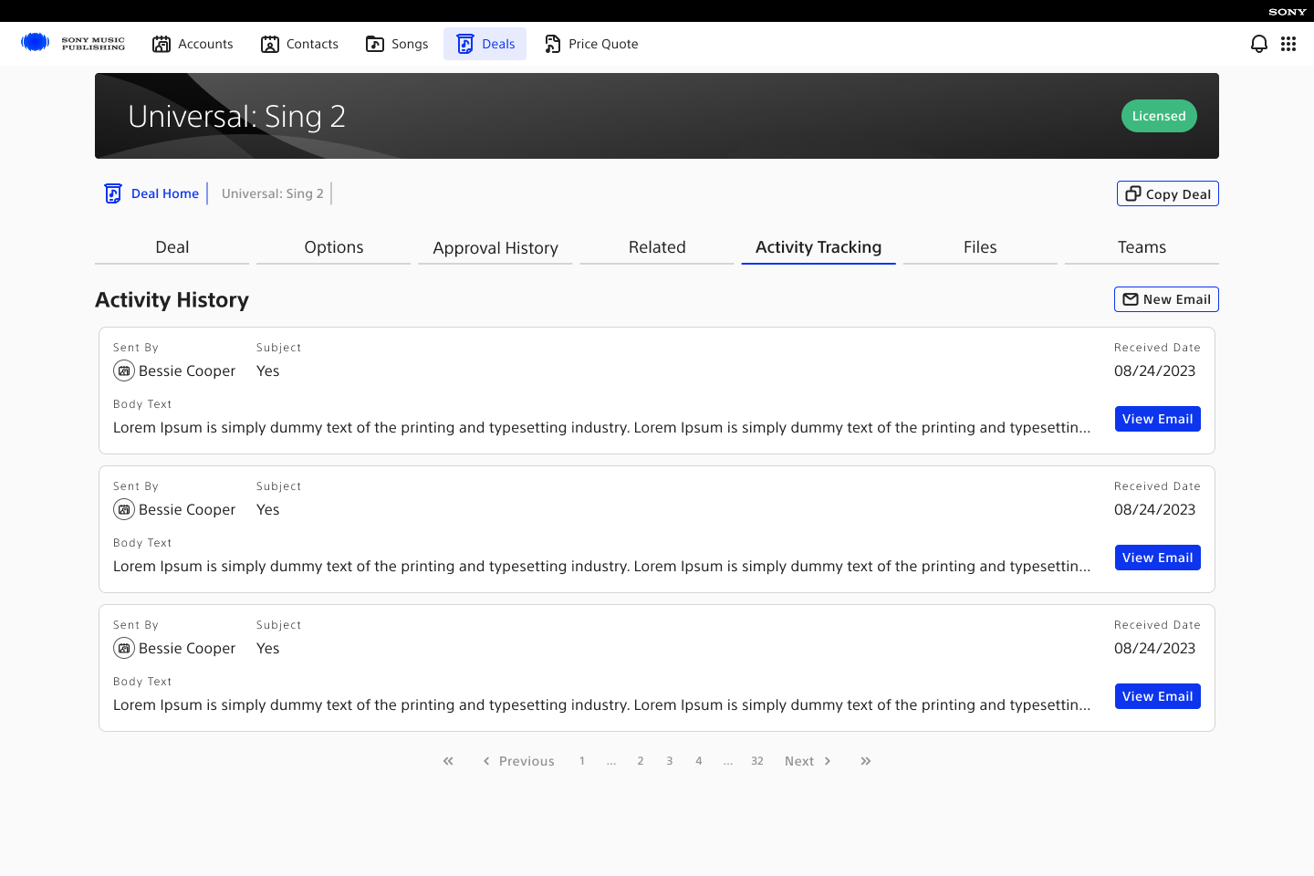Open the Approval History tab
1314x876 pixels.
coord(495,247)
